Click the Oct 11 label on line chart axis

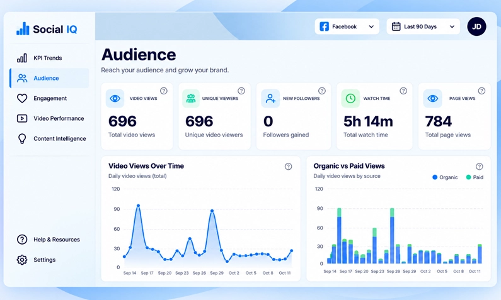[x=285, y=273]
